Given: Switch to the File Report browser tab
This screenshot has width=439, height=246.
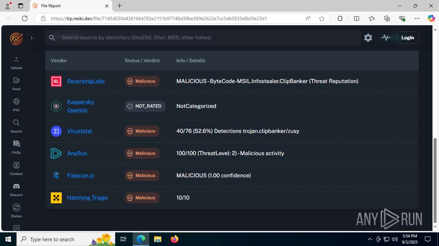Looking at the screenshot, I should point(71,6).
